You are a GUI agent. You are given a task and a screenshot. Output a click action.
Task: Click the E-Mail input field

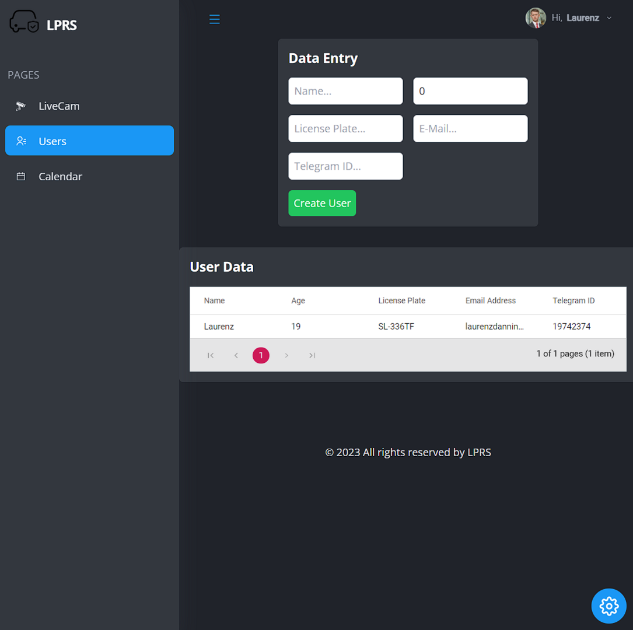tap(470, 128)
